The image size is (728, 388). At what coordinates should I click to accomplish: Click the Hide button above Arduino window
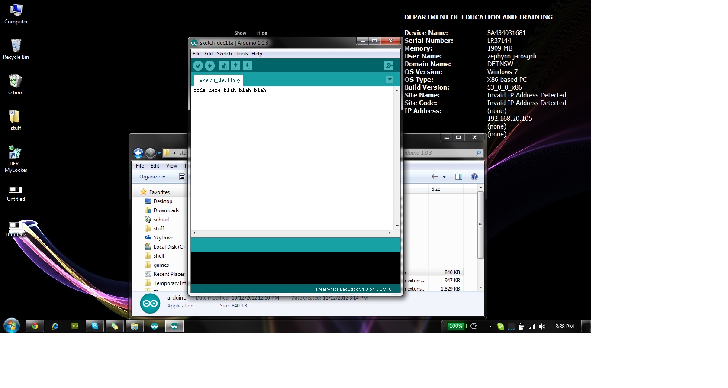pos(262,33)
